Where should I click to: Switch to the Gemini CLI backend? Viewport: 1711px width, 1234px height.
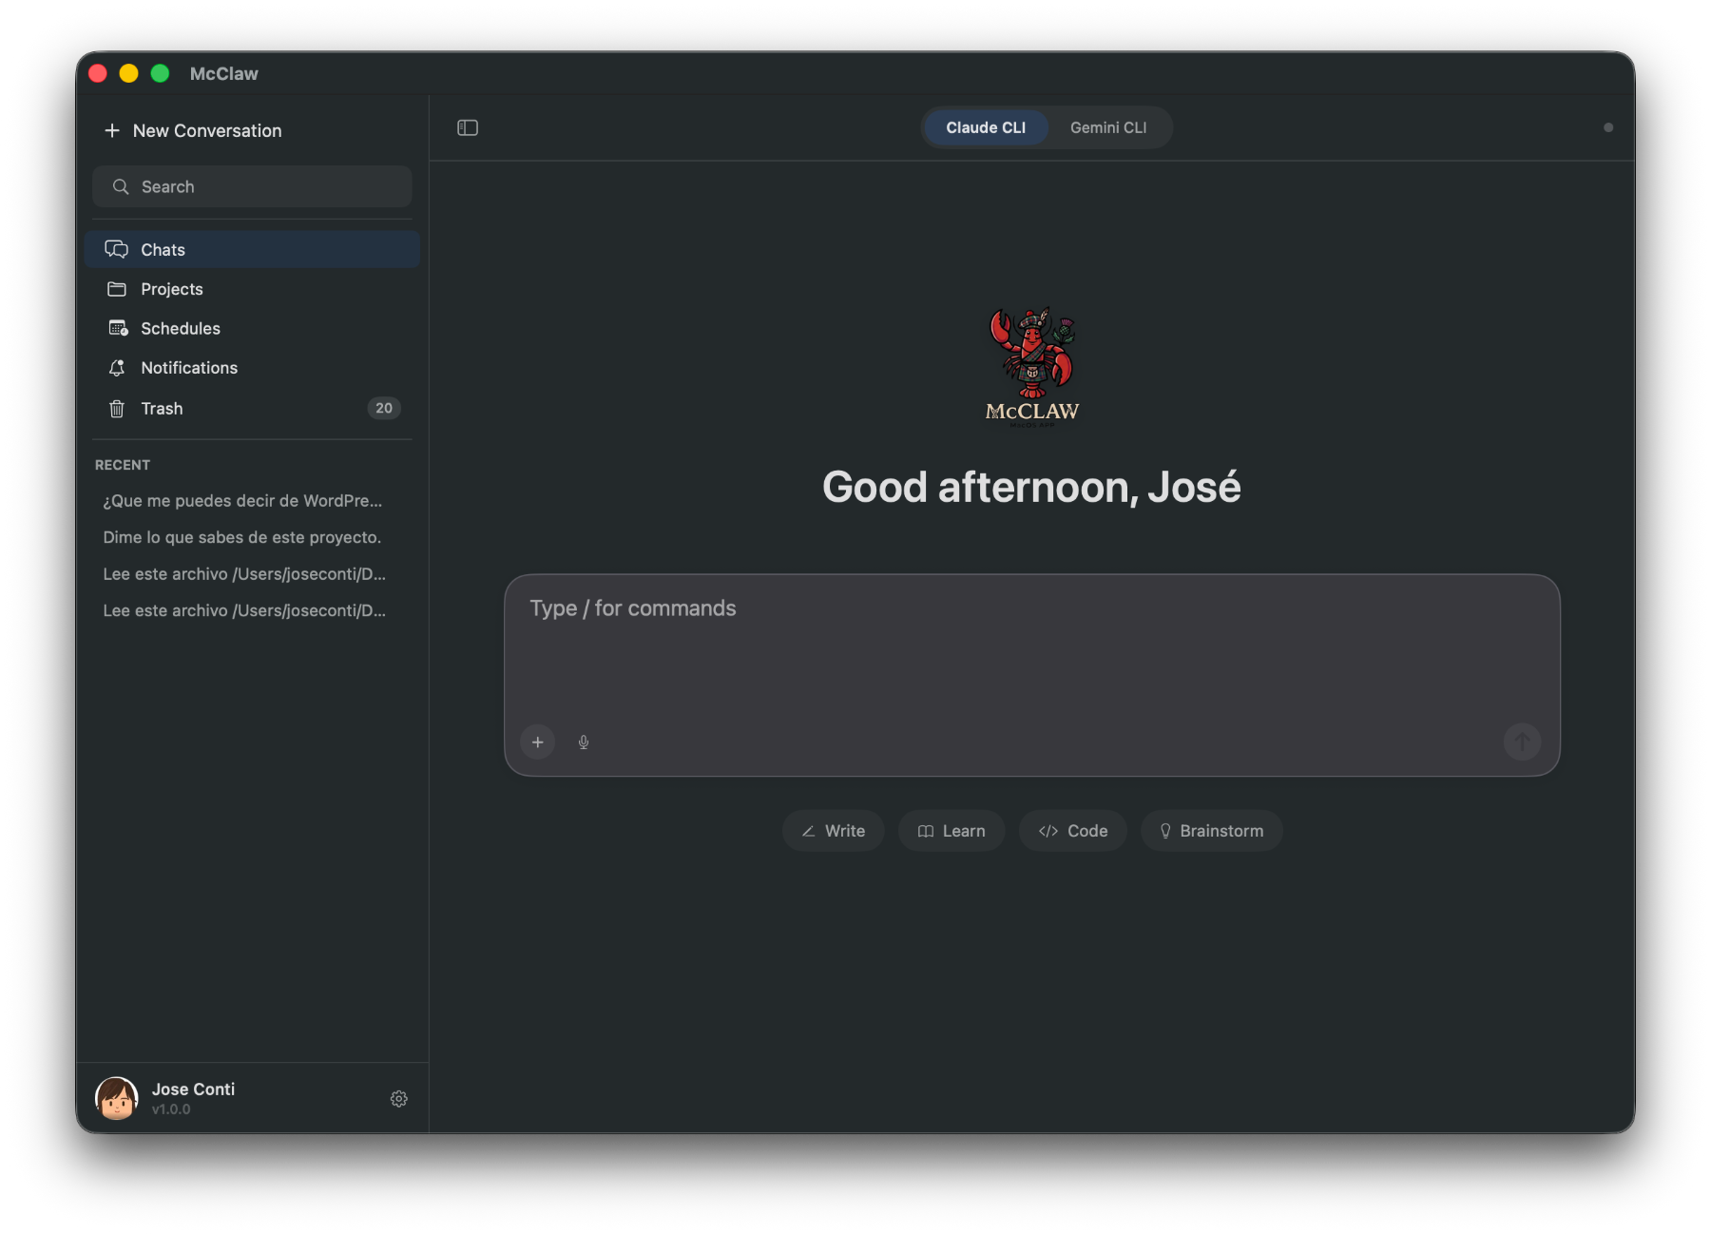[x=1108, y=127]
